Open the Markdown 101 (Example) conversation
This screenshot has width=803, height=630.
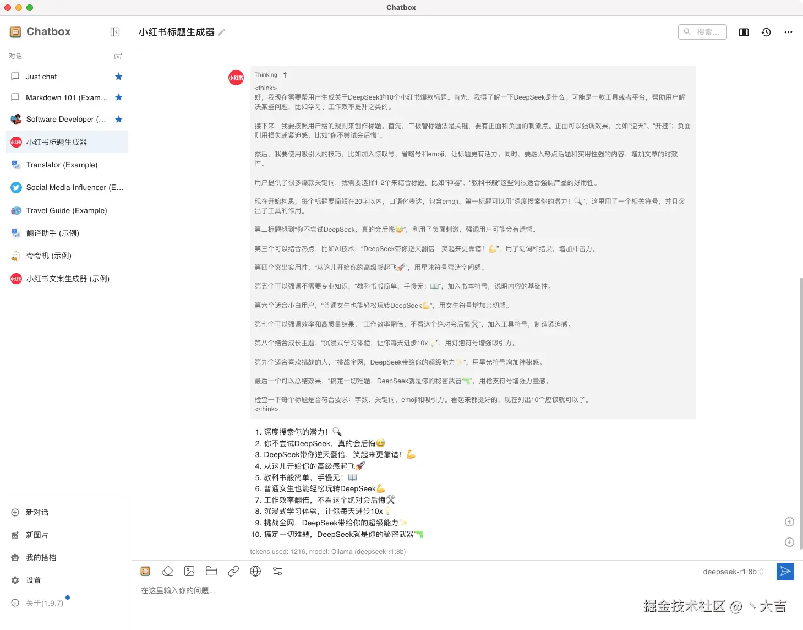tap(67, 97)
